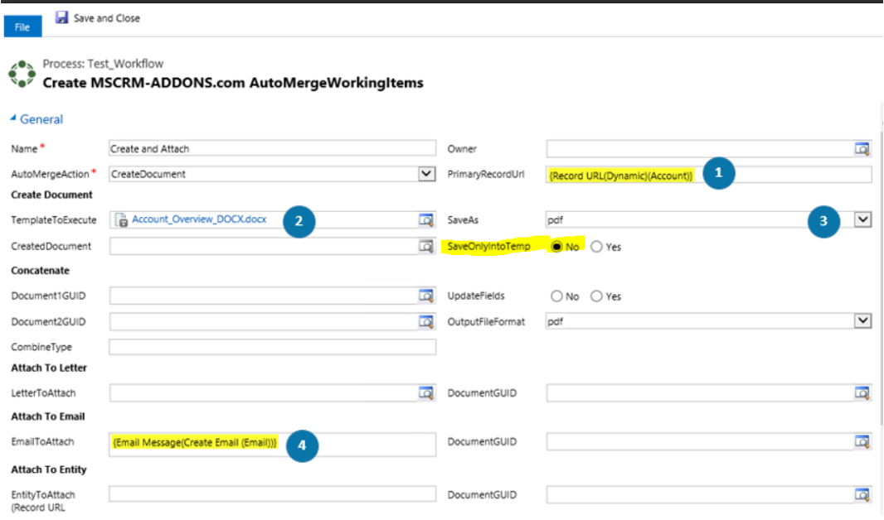The height and width of the screenshot is (520, 884).
Task: Click the Create Document section heading
Action: [x=52, y=195]
